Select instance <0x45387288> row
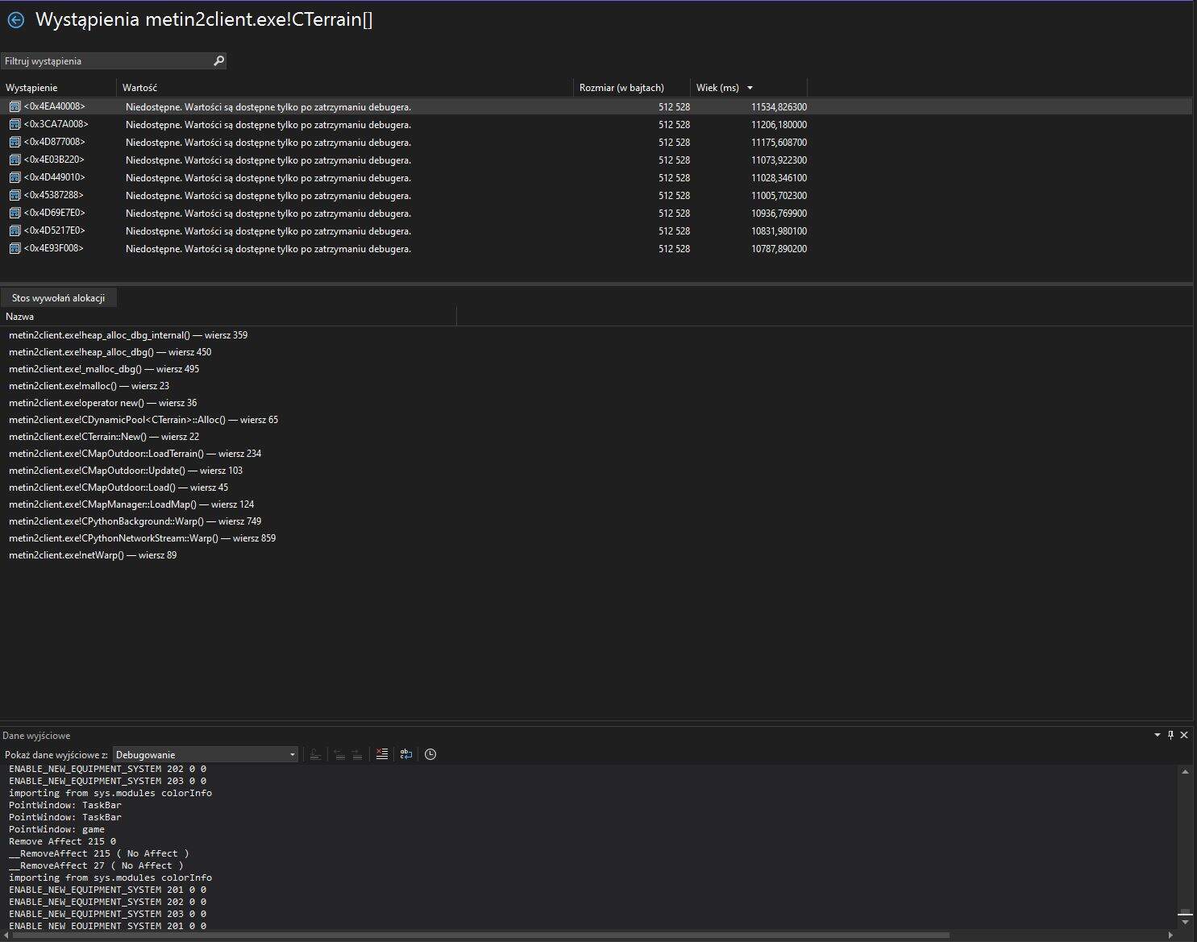 click(596, 195)
